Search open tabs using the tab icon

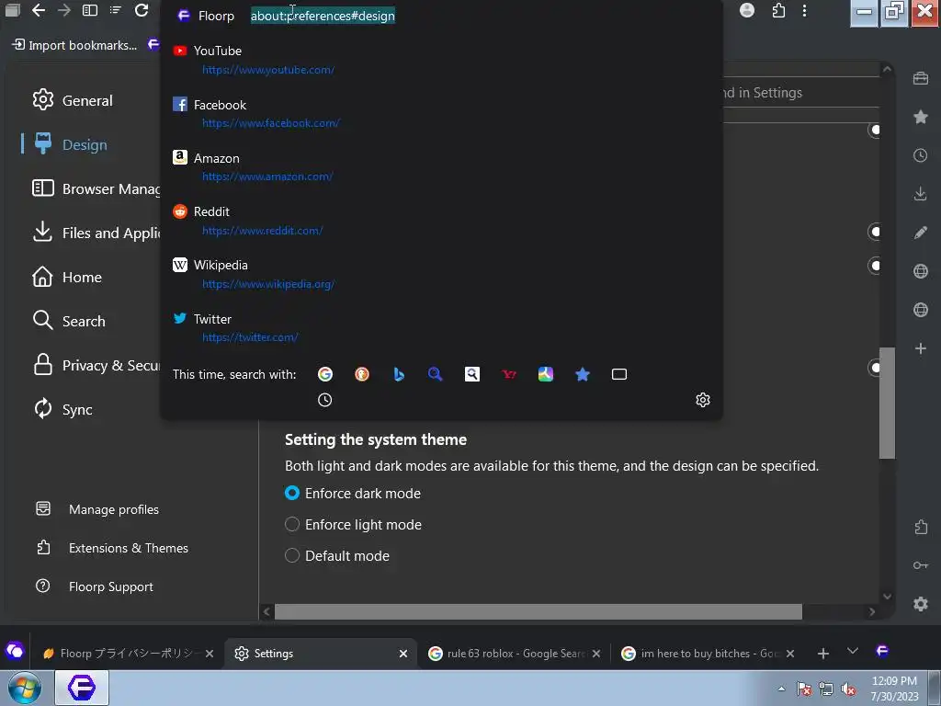click(619, 374)
